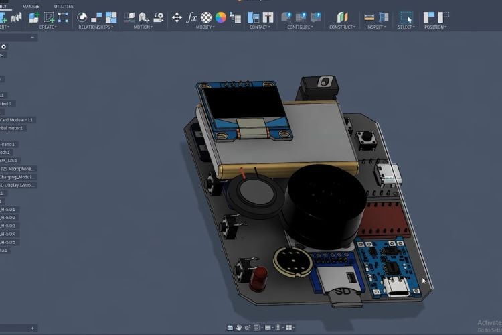This screenshot has height=335, width=502.
Task: Click the Manage Materials table icon in Modify
Action: (236, 18)
